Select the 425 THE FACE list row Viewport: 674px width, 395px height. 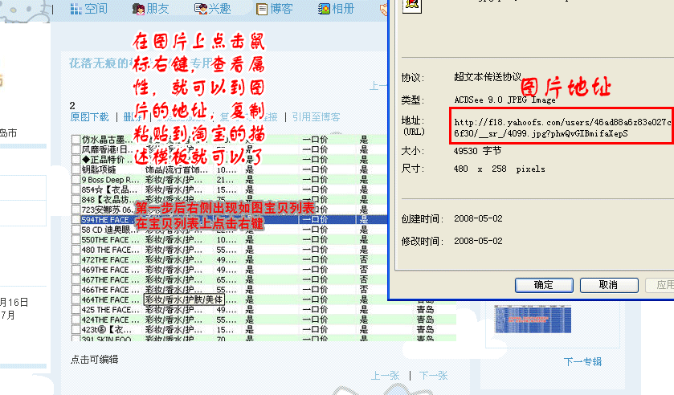coord(263,310)
